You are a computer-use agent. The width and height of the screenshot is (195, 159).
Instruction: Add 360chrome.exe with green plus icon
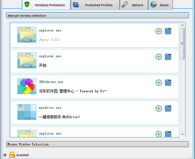coord(159,83)
